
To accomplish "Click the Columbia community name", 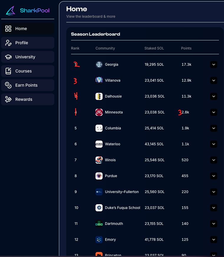I will [x=113, y=128].
